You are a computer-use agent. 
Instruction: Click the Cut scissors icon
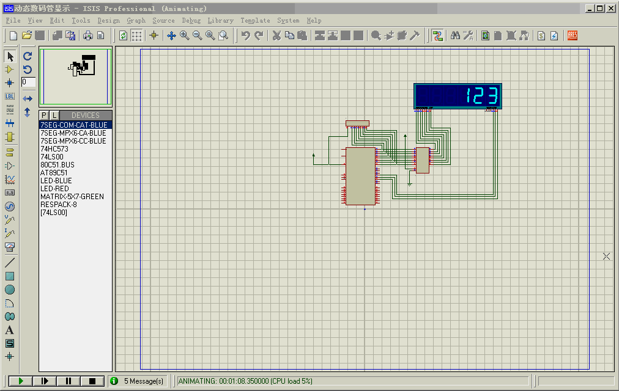click(276, 36)
